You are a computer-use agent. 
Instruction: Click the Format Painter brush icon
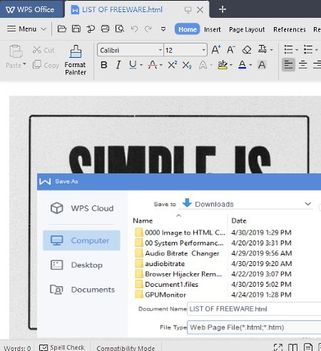76,51
